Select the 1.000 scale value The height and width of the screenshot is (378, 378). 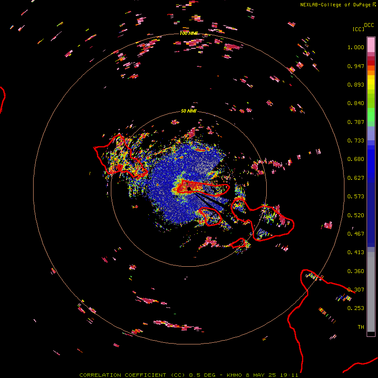pos(356,47)
